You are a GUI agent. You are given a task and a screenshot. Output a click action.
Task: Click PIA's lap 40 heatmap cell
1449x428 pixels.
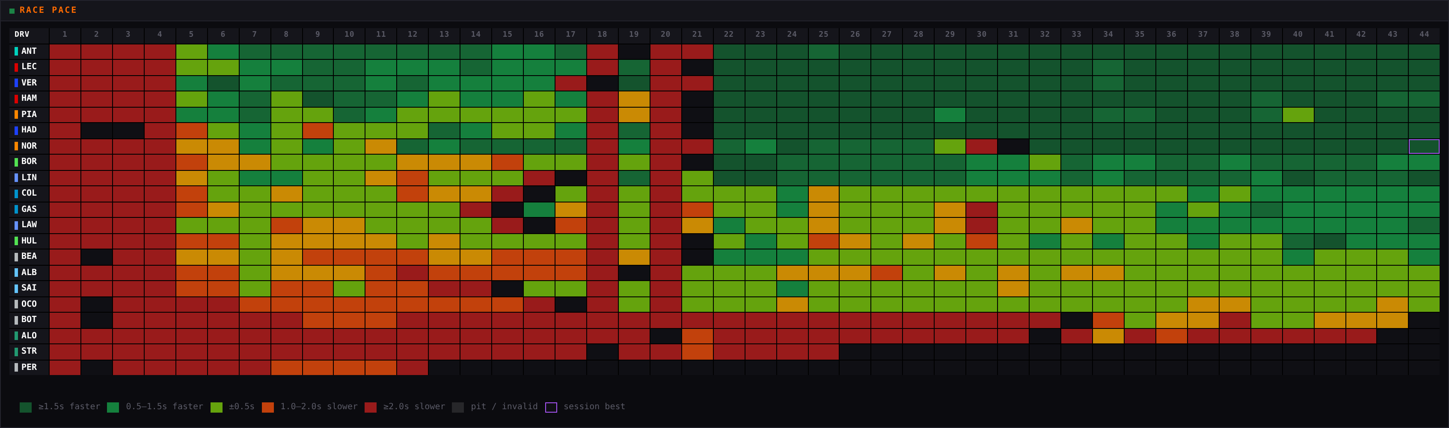pyautogui.click(x=1298, y=114)
